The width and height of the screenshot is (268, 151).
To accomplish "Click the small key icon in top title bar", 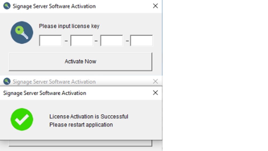I will (x=7, y=6).
